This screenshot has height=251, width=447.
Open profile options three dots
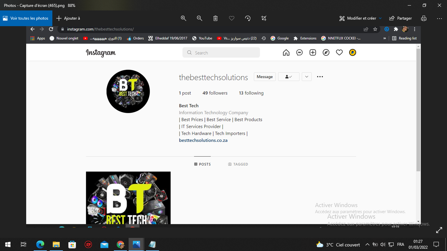[x=320, y=77]
